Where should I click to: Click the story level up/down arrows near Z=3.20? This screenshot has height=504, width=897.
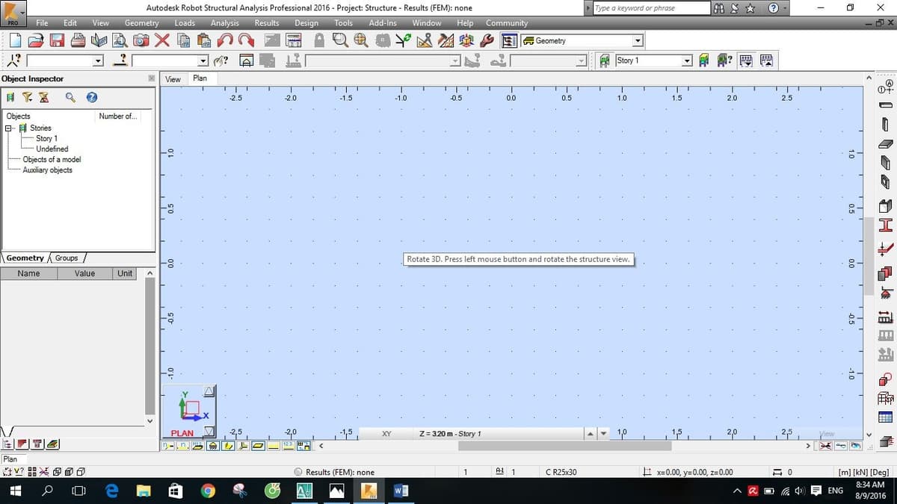coord(596,433)
